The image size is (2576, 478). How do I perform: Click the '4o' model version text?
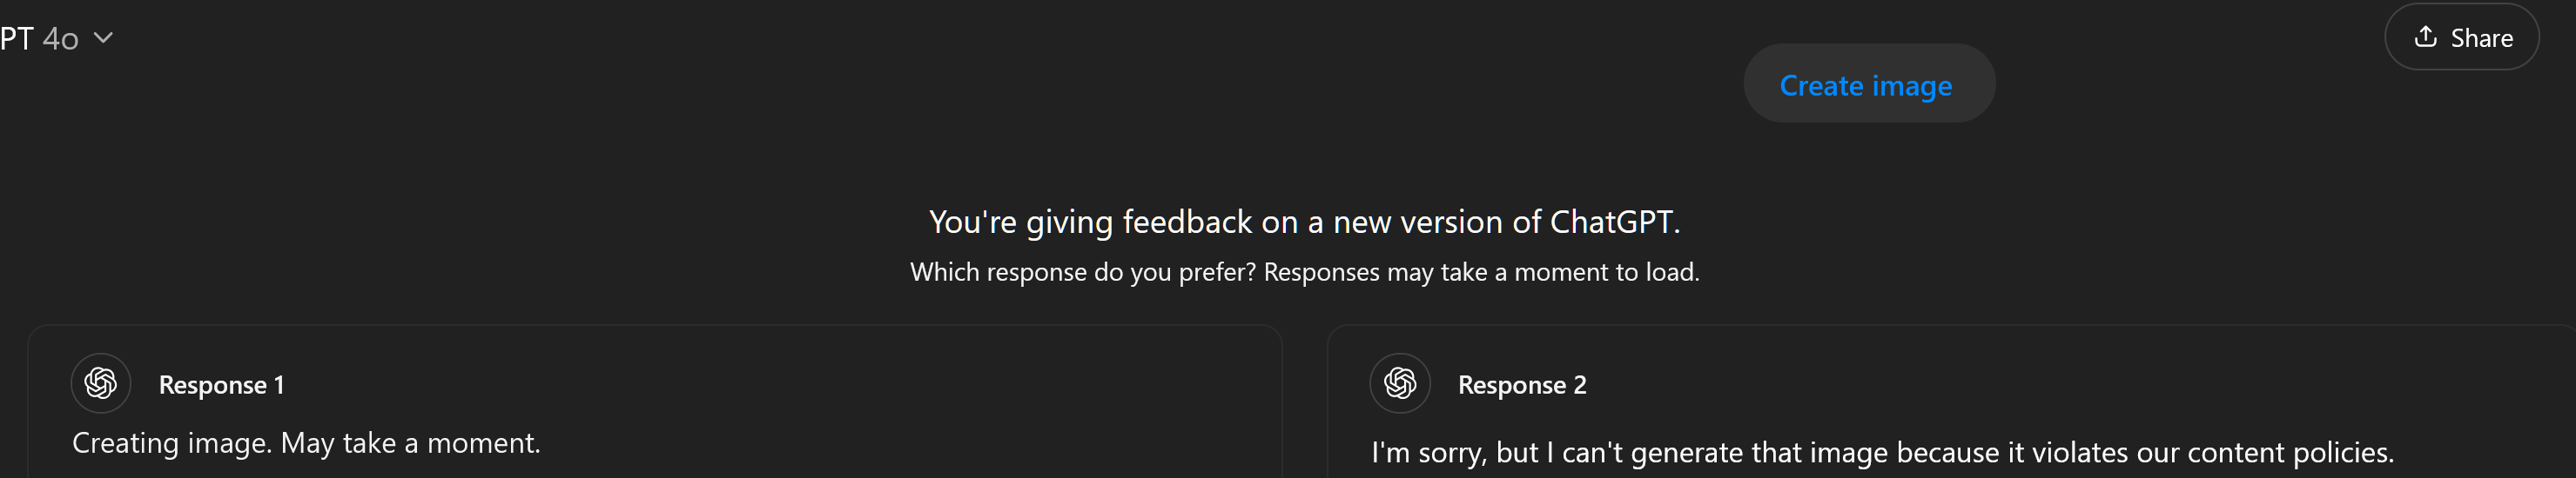point(60,39)
